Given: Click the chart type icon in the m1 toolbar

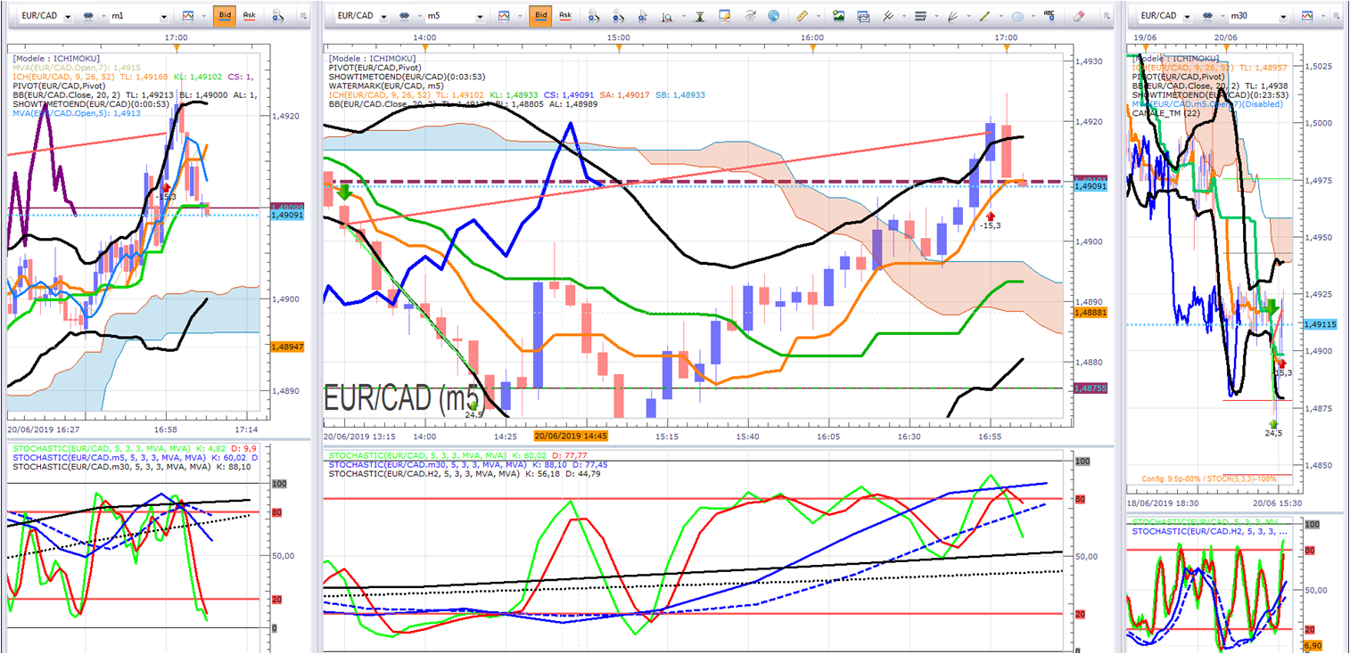Looking at the screenshot, I should coord(188,16).
